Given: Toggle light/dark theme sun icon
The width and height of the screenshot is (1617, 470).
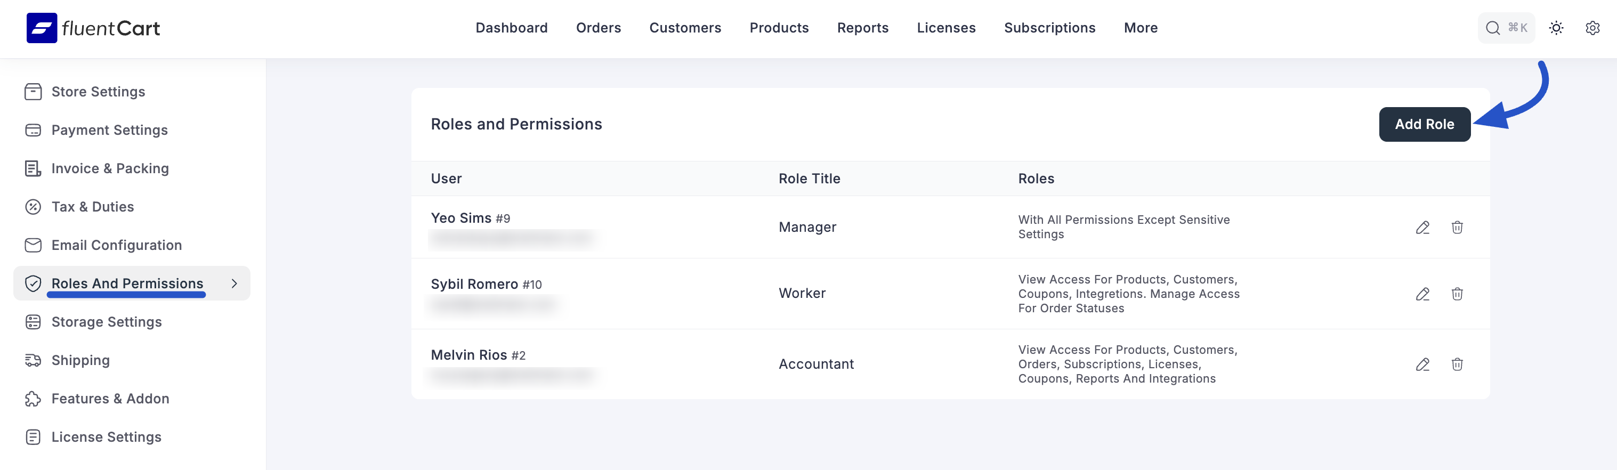Looking at the screenshot, I should click(1556, 28).
